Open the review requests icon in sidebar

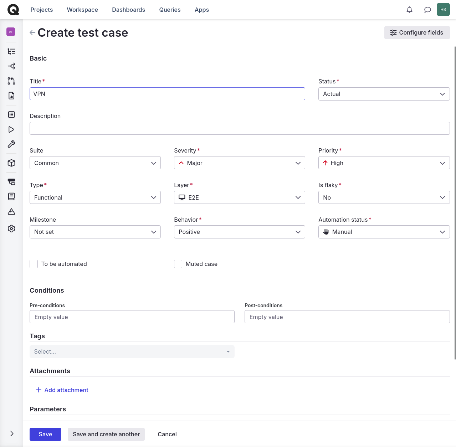coord(11,81)
